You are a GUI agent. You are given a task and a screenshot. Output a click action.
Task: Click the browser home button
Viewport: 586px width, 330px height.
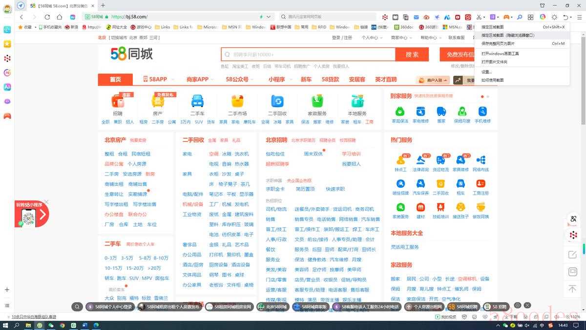point(60,17)
